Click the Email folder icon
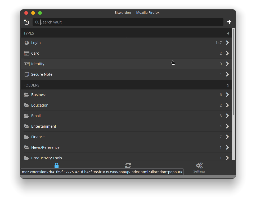This screenshot has width=256, height=201. (26, 116)
